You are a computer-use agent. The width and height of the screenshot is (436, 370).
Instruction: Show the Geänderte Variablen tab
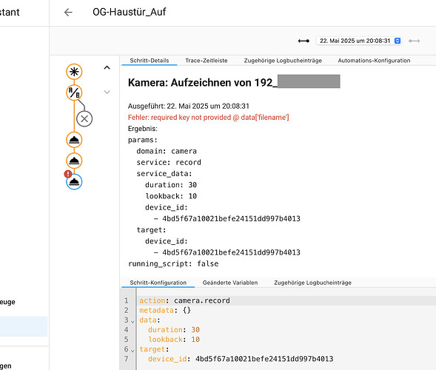230,283
